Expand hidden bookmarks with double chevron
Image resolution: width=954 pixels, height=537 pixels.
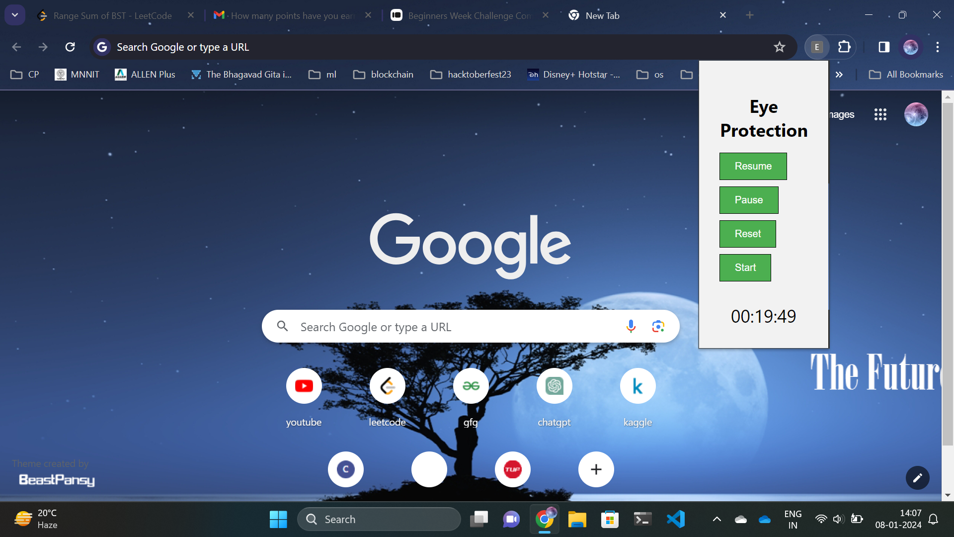pos(839,75)
